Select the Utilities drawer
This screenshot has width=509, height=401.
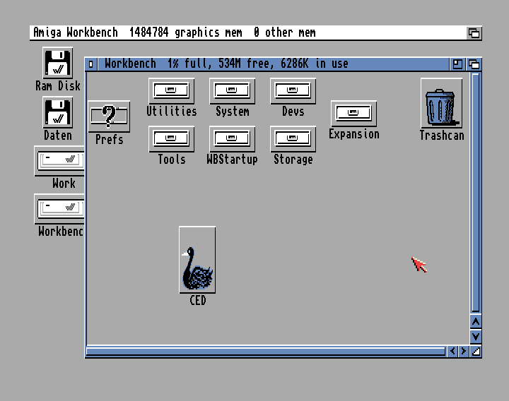pyautogui.click(x=171, y=91)
